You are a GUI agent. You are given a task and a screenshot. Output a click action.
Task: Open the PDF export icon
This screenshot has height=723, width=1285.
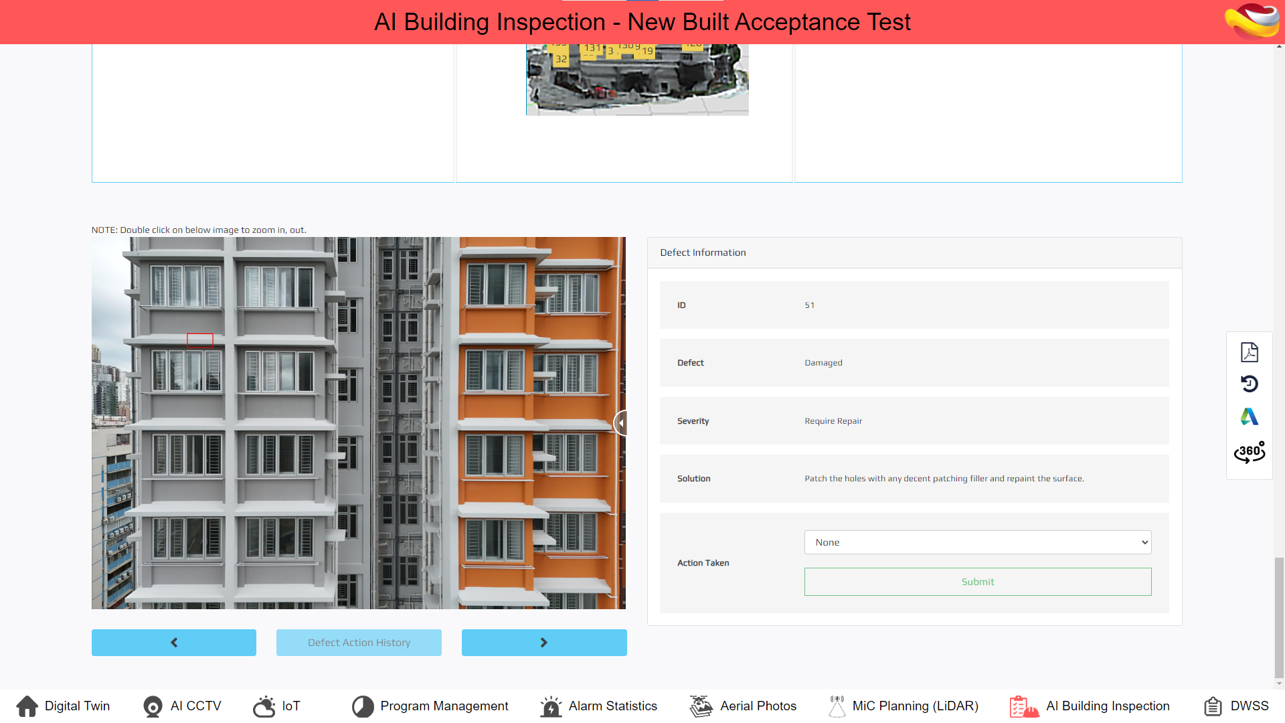click(1249, 352)
